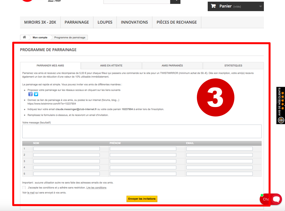The width and height of the screenshot is (285, 211).
Task: Open the Loupes menu item
Action: [x=105, y=22]
